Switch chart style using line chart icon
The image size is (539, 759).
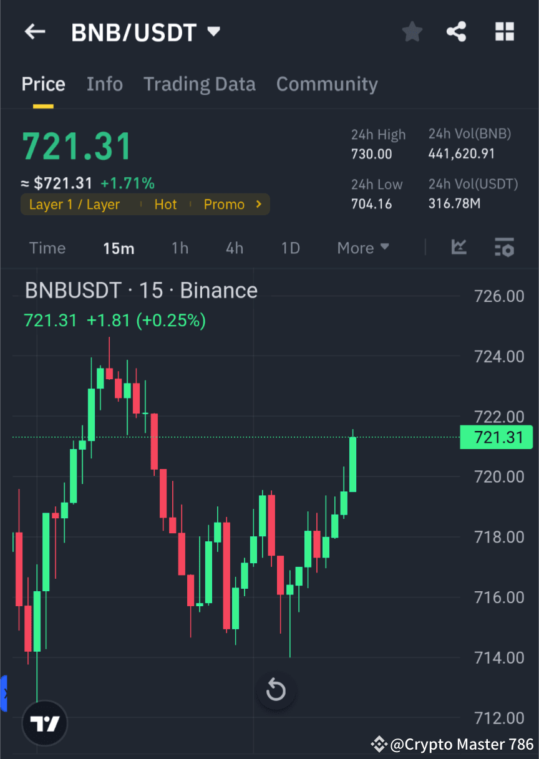(x=459, y=248)
